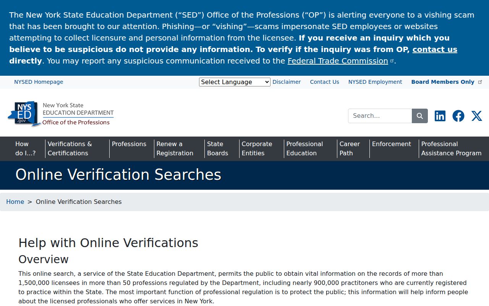
Task: Click the 'Overview' subheading
Action: (x=44, y=259)
